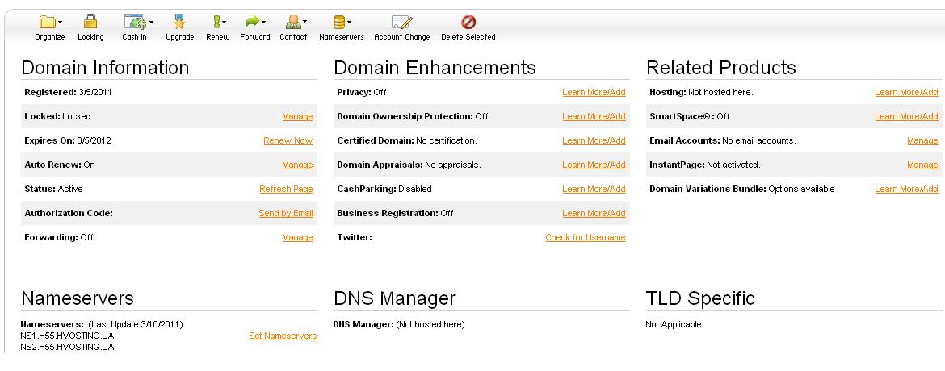Click the Contact person icon

point(292,23)
